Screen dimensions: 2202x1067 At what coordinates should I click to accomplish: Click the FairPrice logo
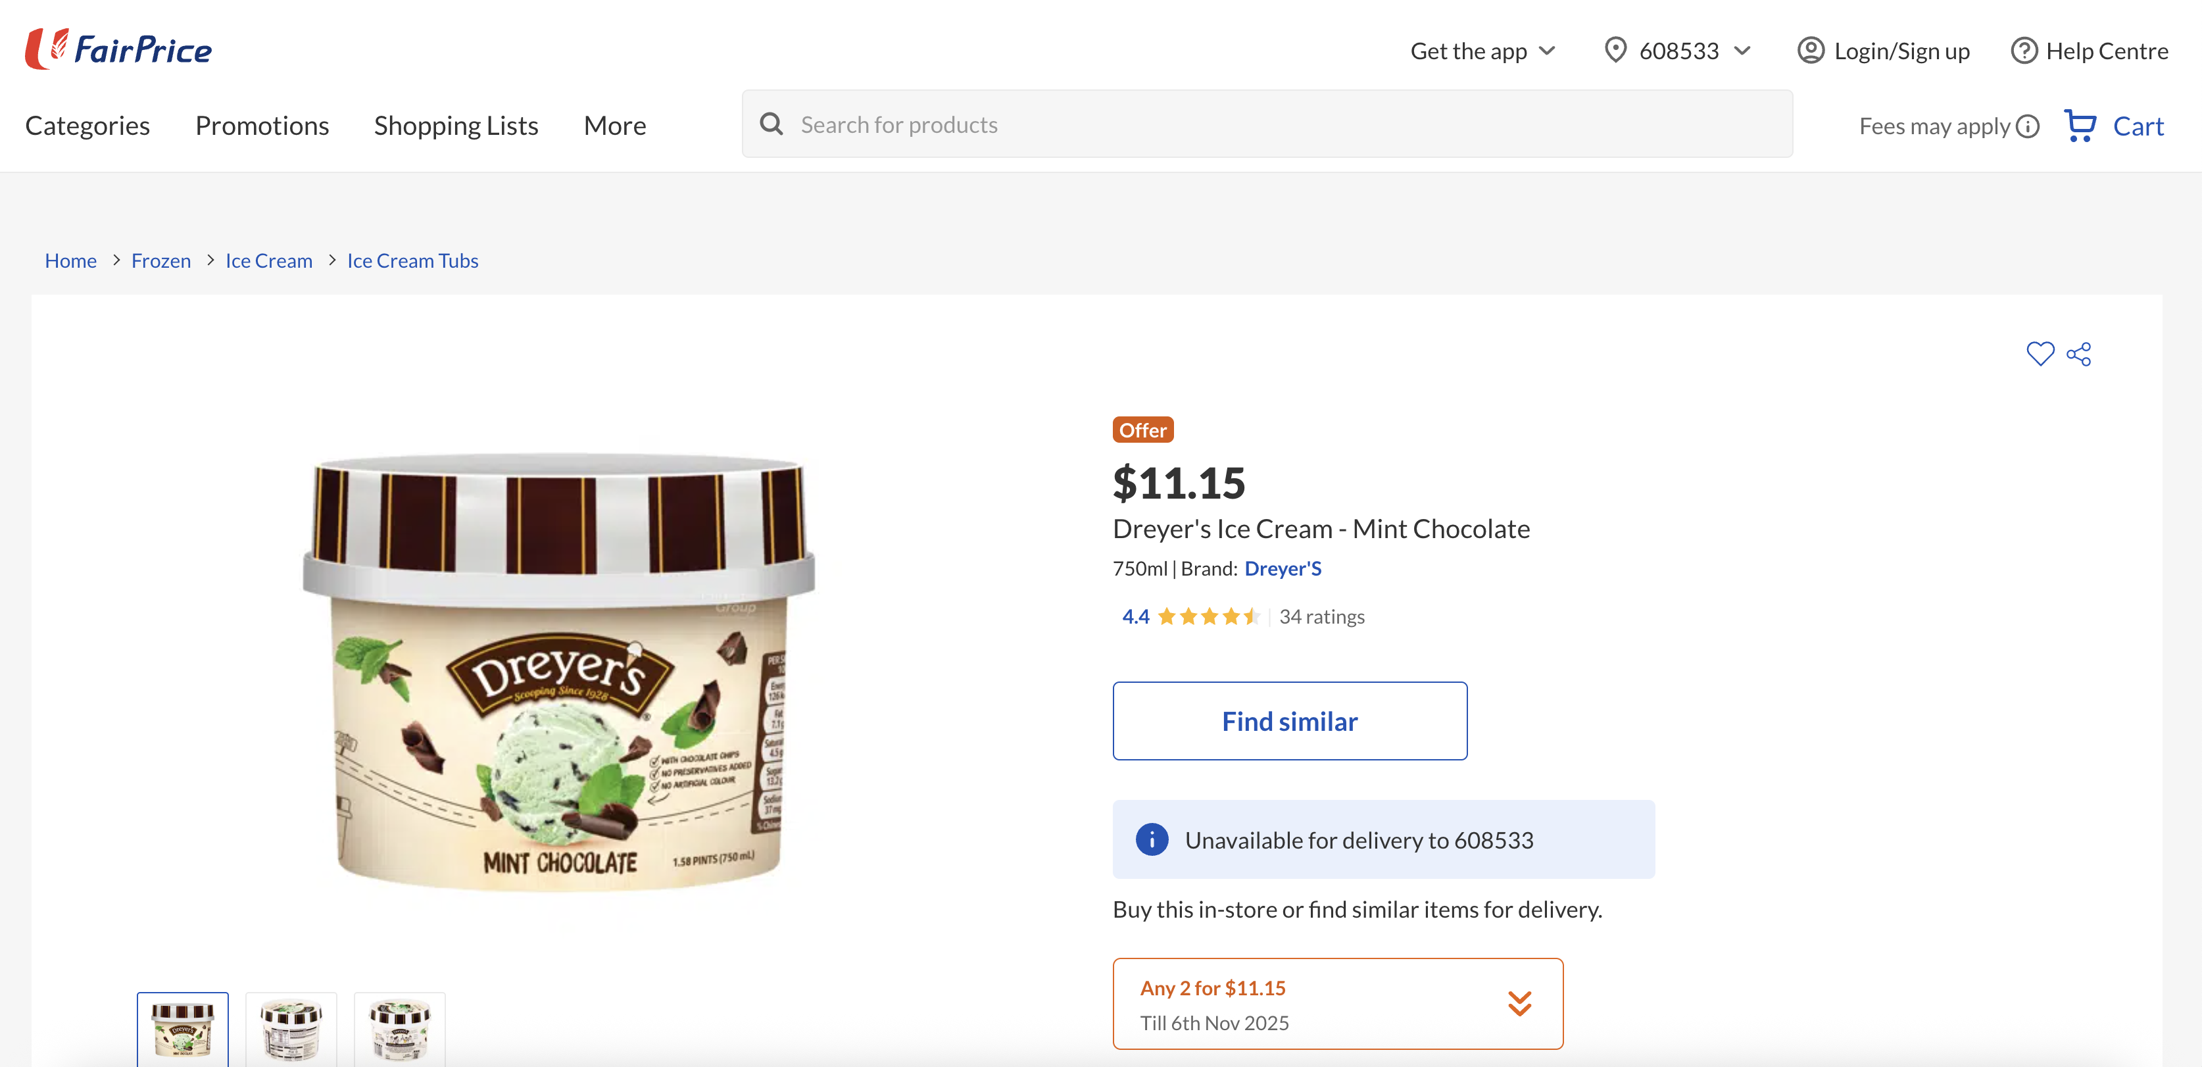(118, 49)
